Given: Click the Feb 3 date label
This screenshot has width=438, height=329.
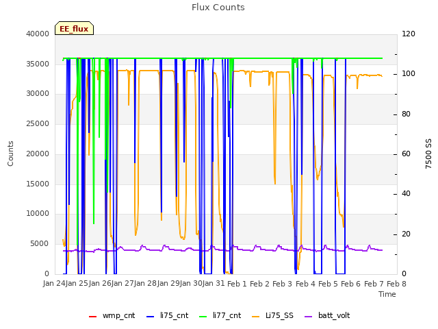Looking at the screenshot, I should (x=282, y=284).
